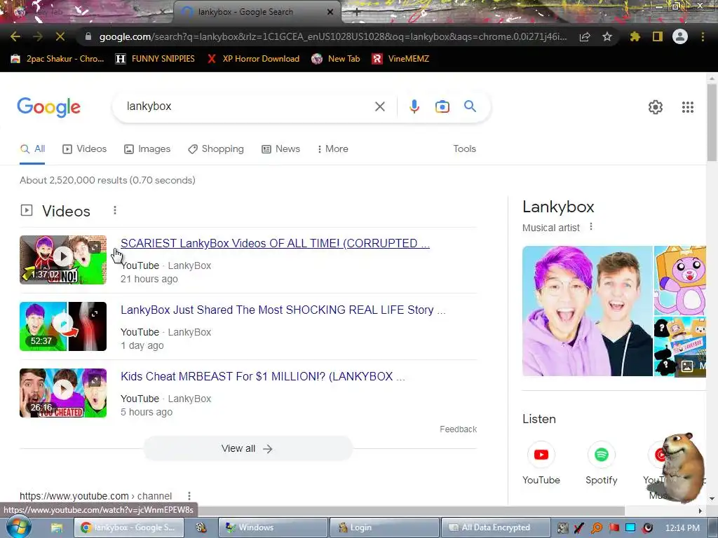Screen dimensions: 718x538
Task: Open the XP Horror Download bookmark
Action: (253, 59)
